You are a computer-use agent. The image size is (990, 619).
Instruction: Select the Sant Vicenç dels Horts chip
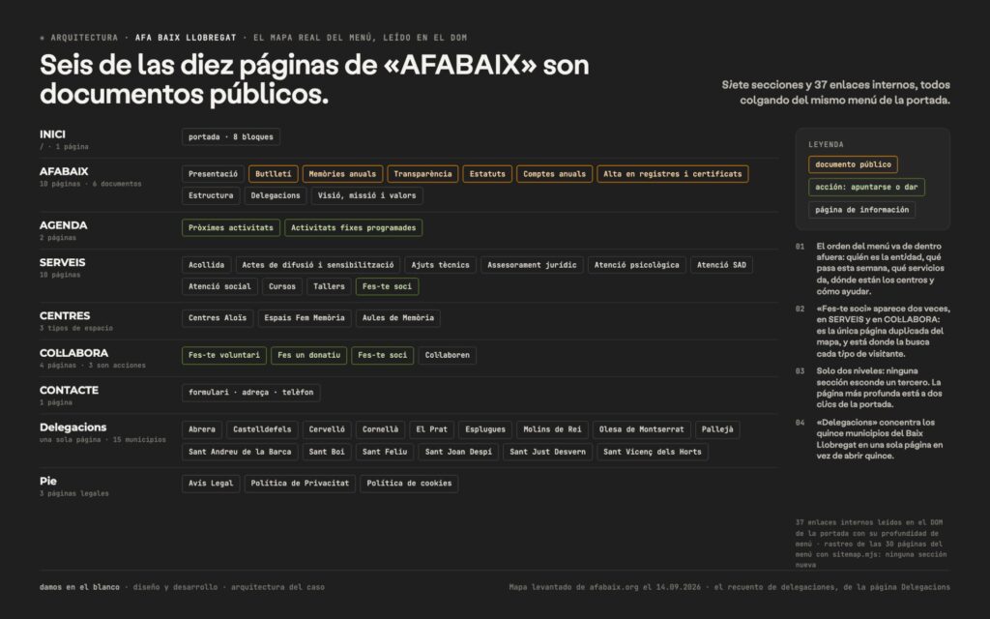pos(653,453)
